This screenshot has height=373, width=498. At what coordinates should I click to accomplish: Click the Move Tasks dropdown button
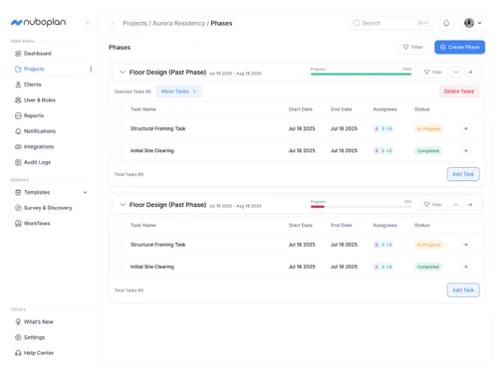[178, 92]
